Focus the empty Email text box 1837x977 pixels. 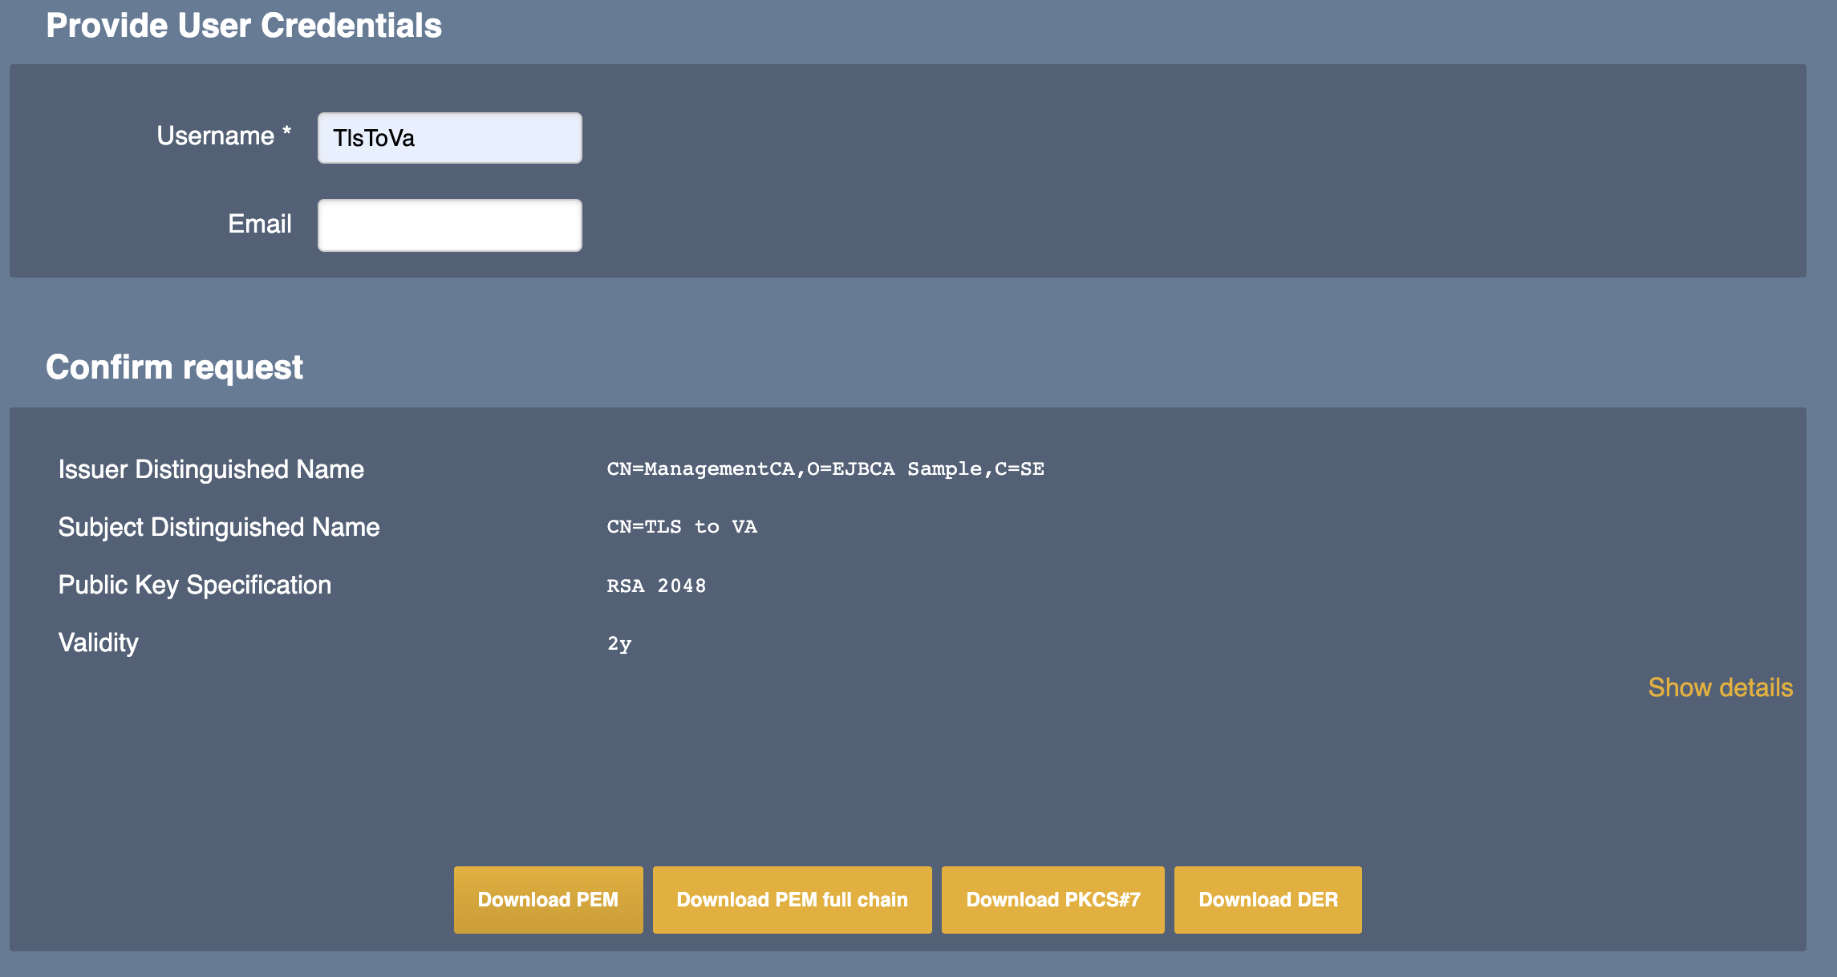click(x=449, y=225)
